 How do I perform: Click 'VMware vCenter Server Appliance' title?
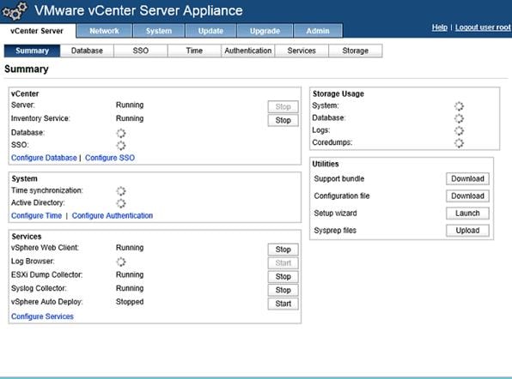coord(138,10)
